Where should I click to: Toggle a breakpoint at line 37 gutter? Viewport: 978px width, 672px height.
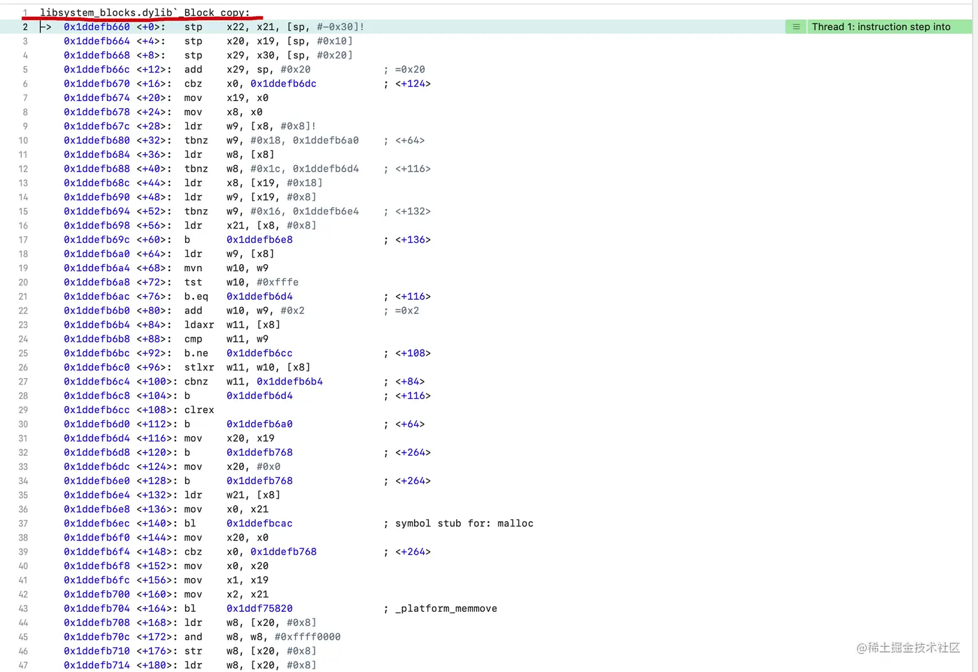coord(25,523)
